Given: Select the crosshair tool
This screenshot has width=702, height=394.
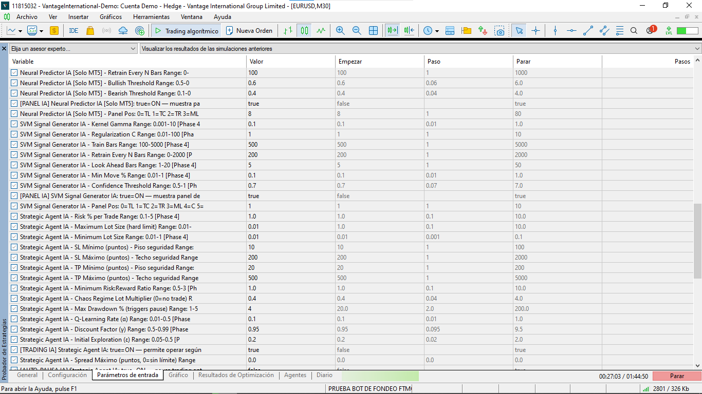Looking at the screenshot, I should [x=535, y=31].
